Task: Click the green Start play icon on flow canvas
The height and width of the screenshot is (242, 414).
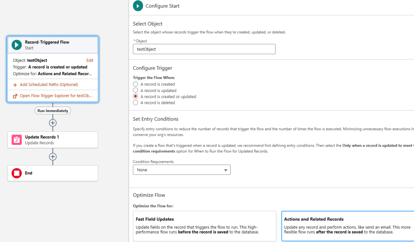Action: pos(17,45)
